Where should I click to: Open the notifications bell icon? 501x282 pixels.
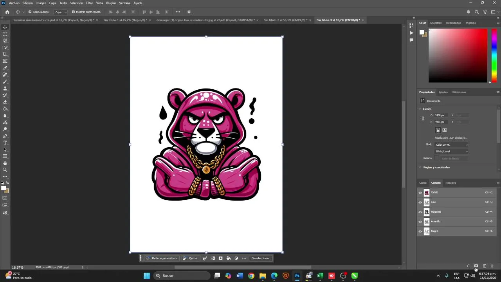468,12
